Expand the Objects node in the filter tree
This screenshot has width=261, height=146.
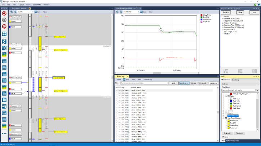(224, 113)
